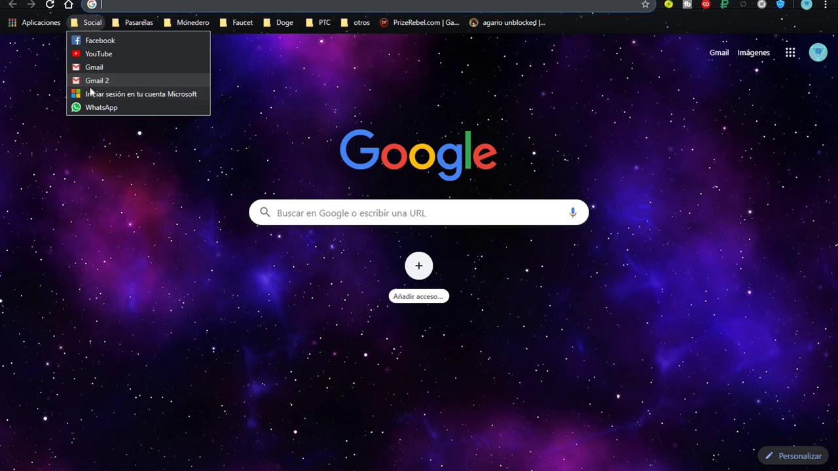
Task: Select Gmail 2 in the Social menu
Action: point(138,80)
